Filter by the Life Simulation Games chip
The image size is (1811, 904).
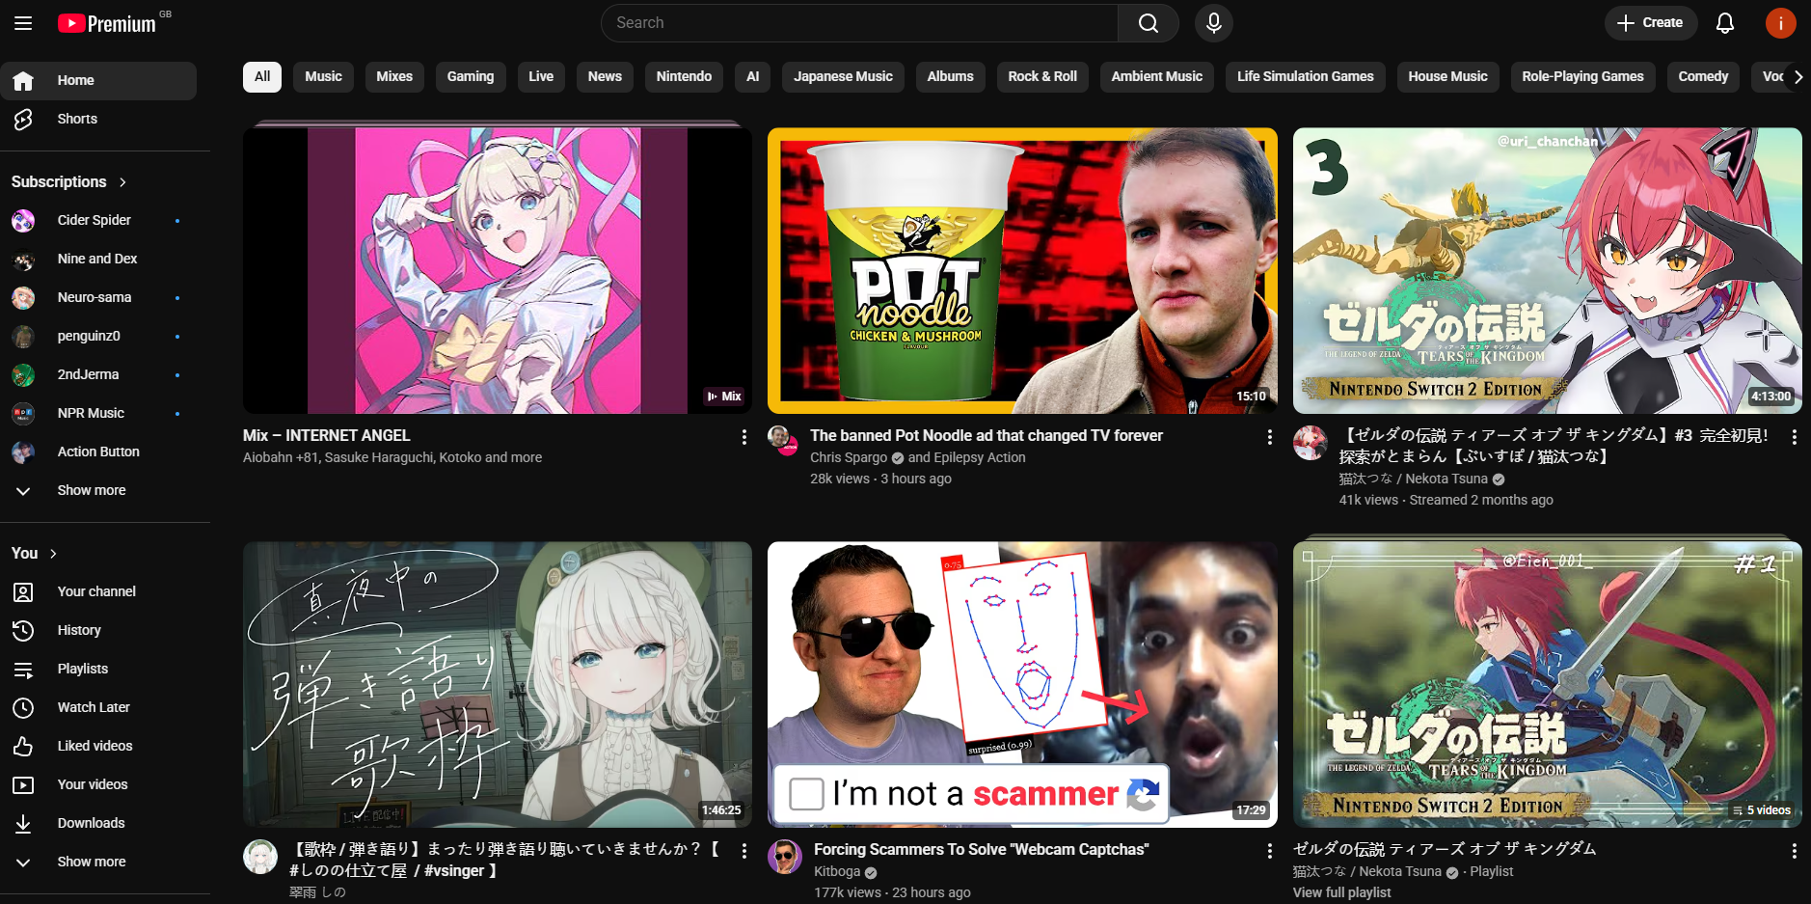(1306, 76)
